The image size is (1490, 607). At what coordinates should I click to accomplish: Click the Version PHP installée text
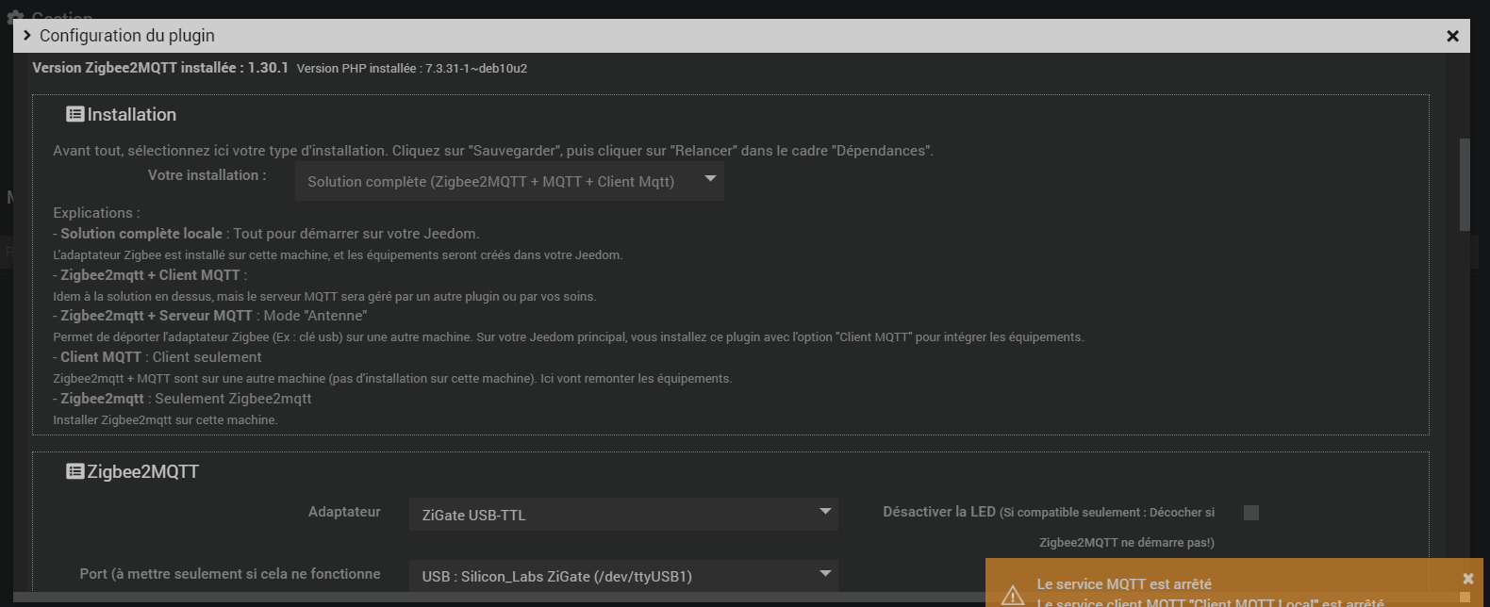pos(412,69)
